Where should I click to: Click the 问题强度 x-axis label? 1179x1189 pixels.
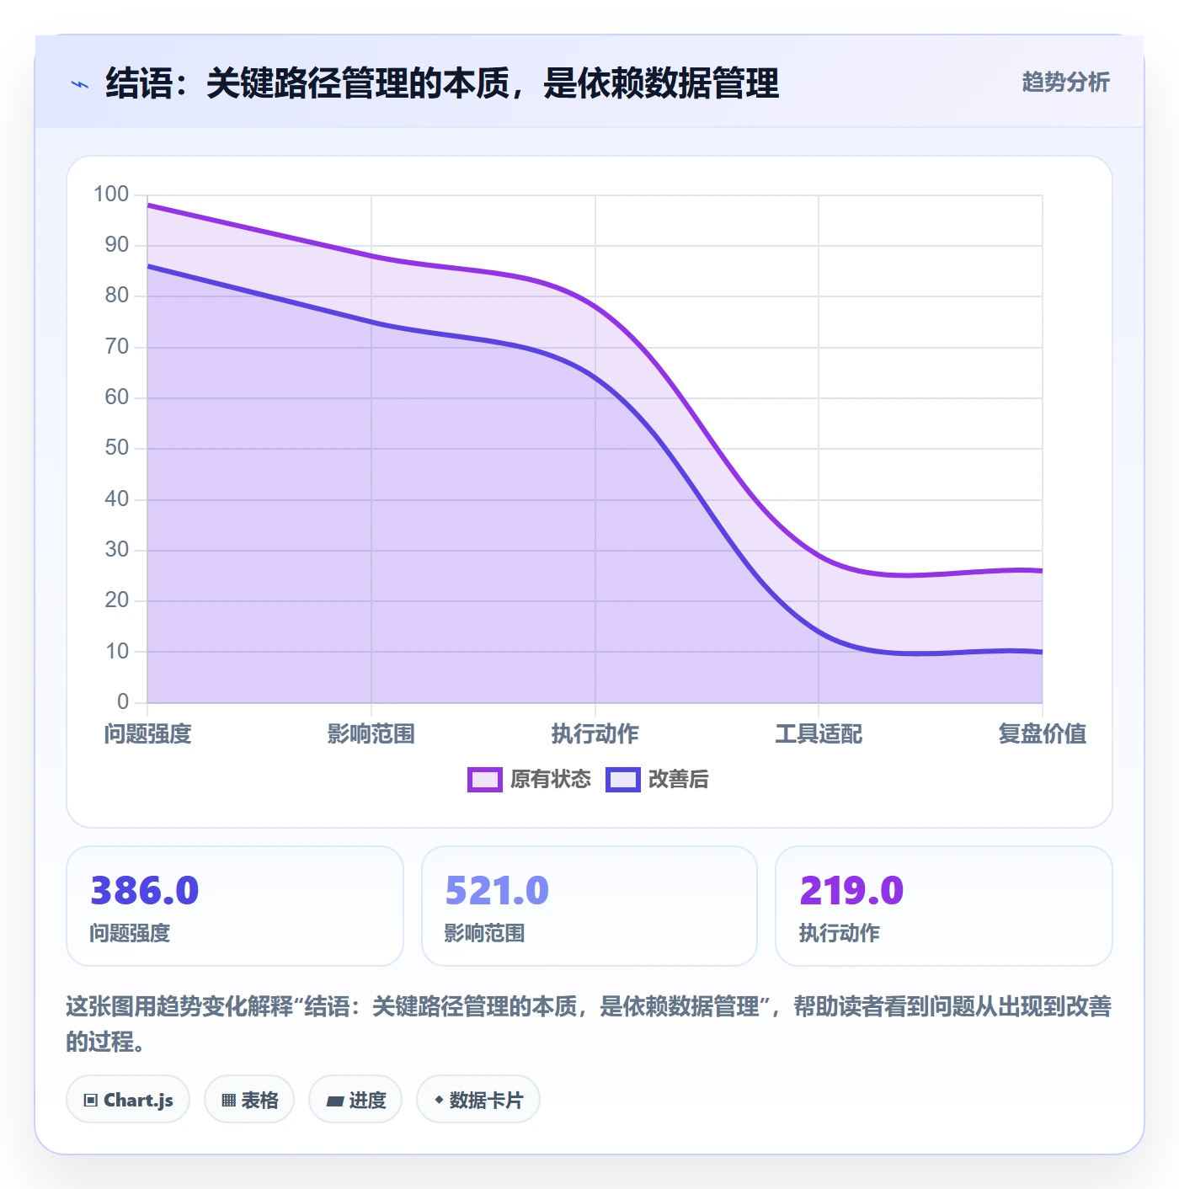point(148,734)
